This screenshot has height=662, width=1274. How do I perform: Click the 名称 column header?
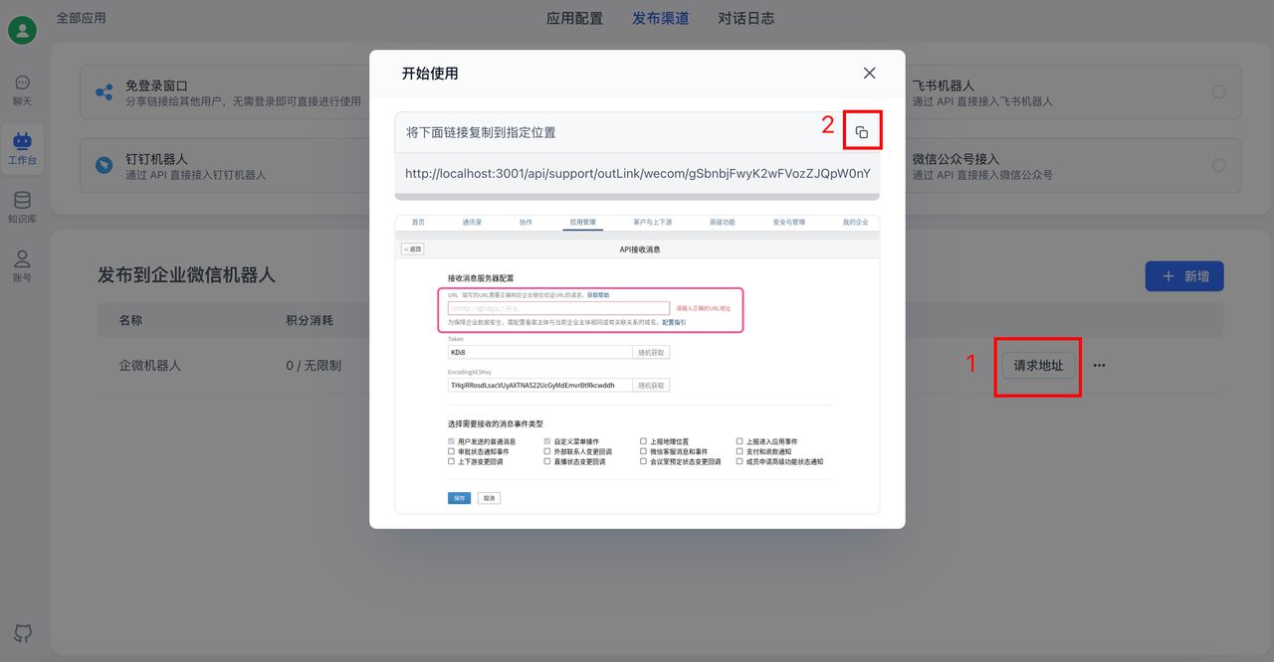(x=130, y=321)
